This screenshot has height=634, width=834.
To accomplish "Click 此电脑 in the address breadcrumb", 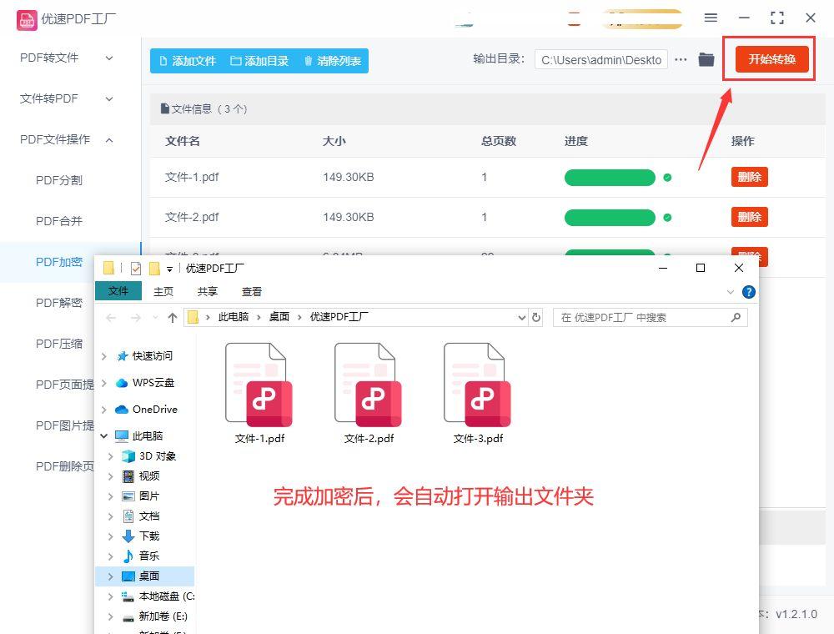I will point(234,317).
